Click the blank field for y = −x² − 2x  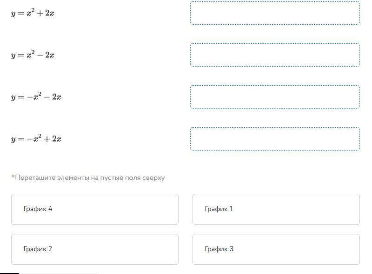(x=275, y=97)
